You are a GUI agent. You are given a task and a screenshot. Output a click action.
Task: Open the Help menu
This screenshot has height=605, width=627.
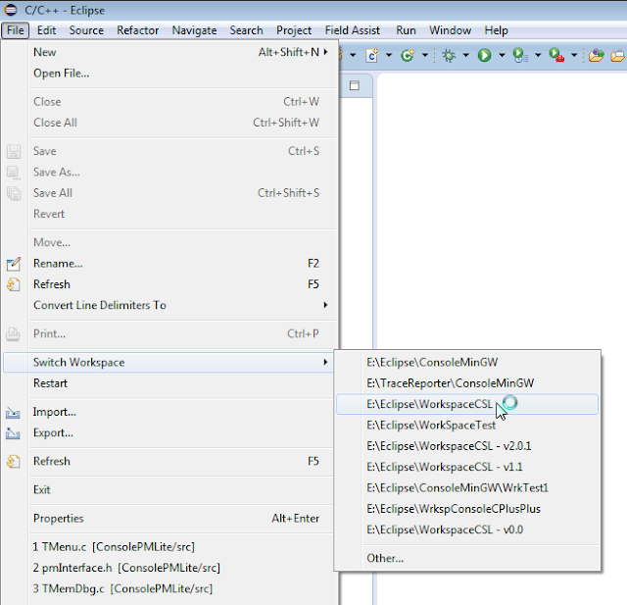(497, 30)
